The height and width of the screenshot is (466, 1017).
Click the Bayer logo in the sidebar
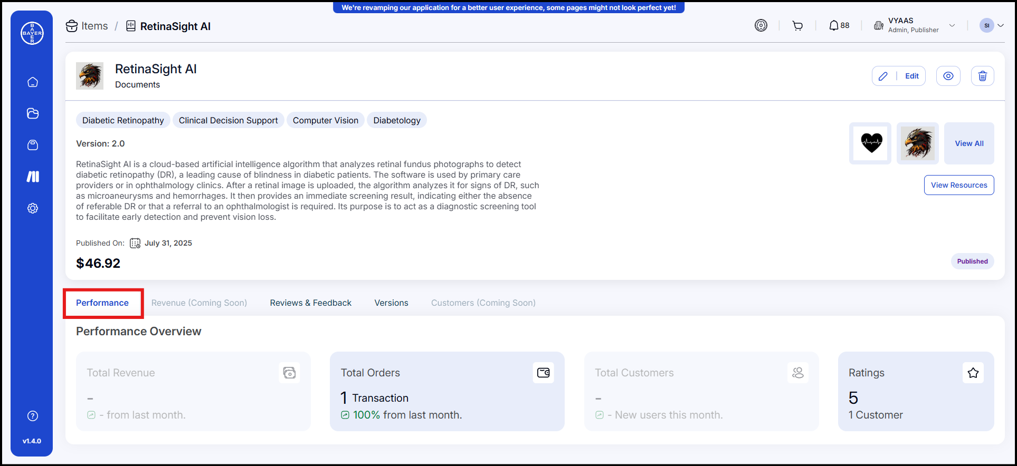pos(32,33)
